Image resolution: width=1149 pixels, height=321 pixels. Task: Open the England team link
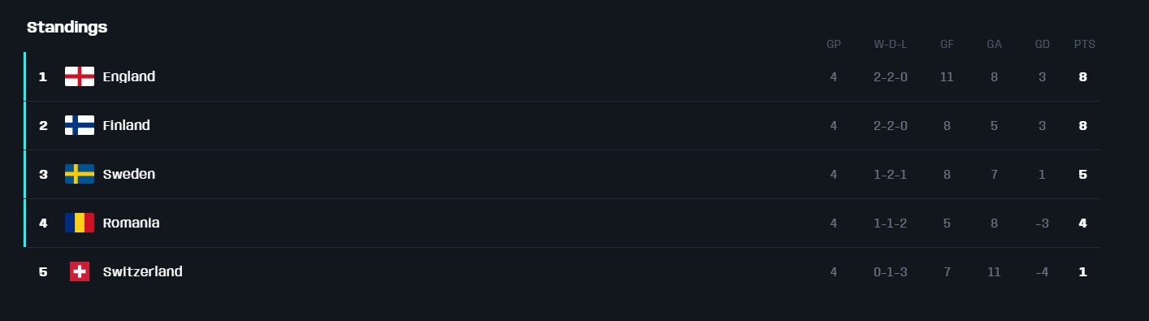(128, 76)
